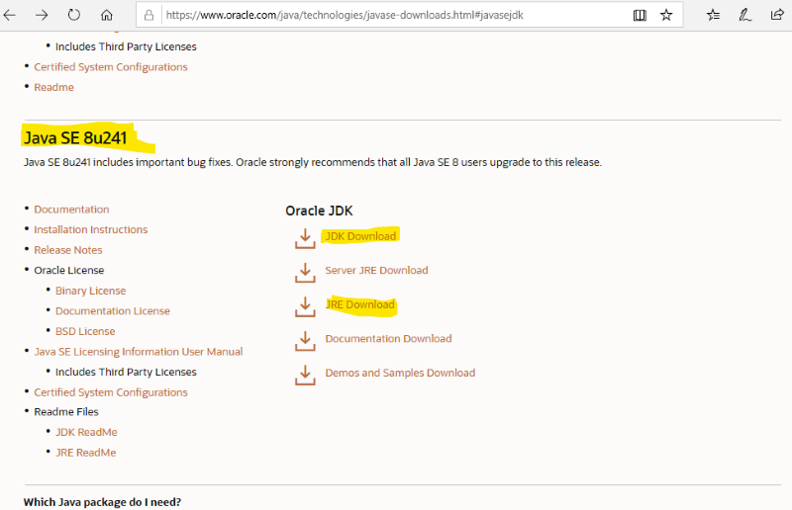This screenshot has height=510, width=792.
Task: Click download arrow beside JDK Download
Action: 304,238
